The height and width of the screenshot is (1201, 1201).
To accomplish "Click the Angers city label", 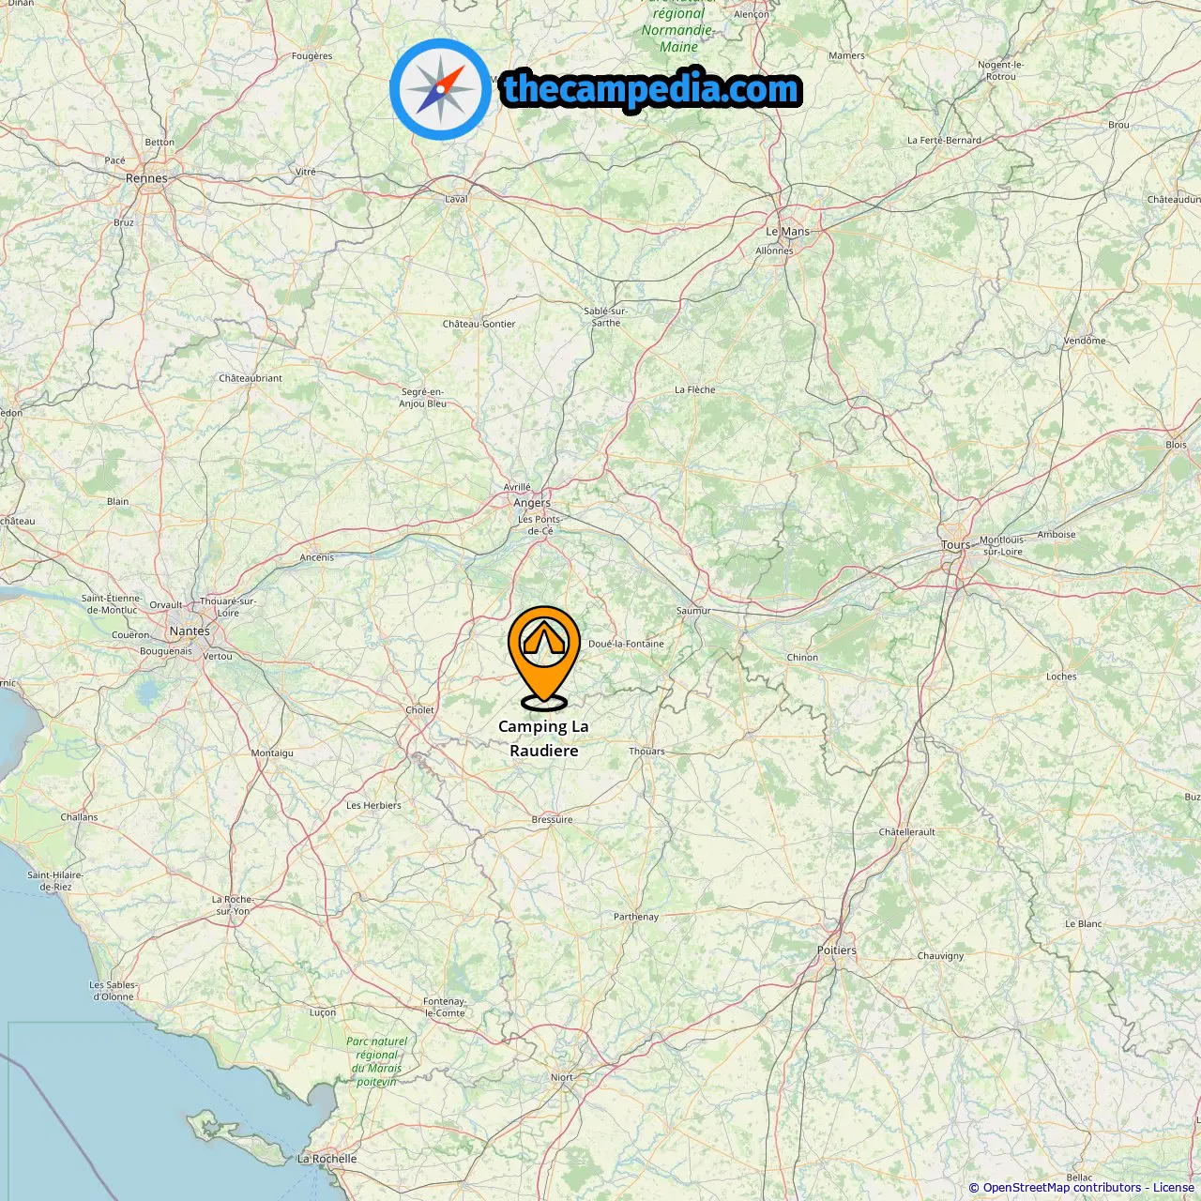I will pos(532,503).
